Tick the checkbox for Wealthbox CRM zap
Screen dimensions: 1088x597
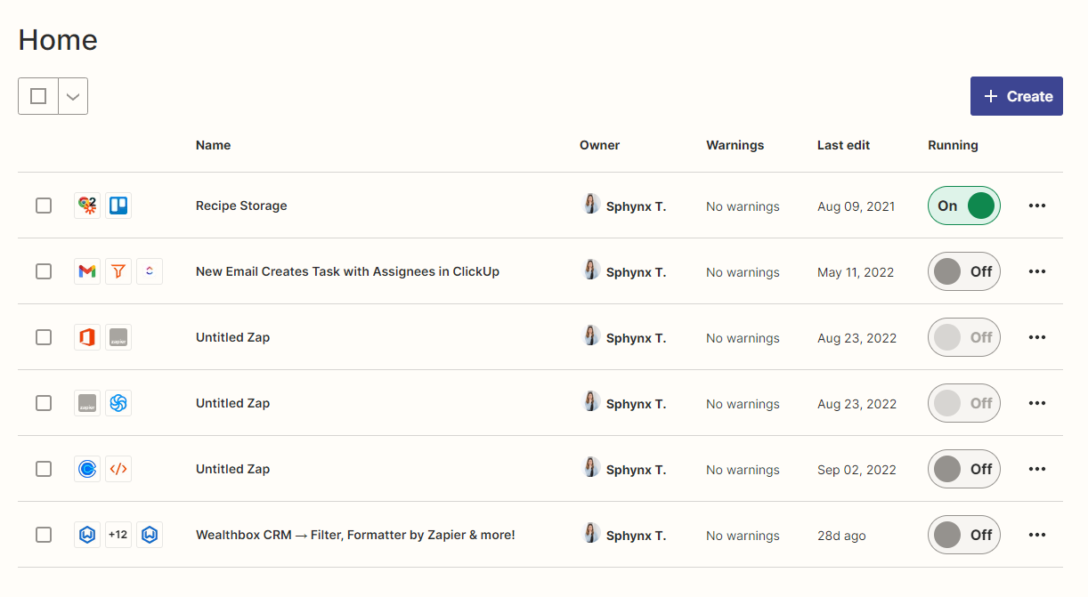coord(44,535)
